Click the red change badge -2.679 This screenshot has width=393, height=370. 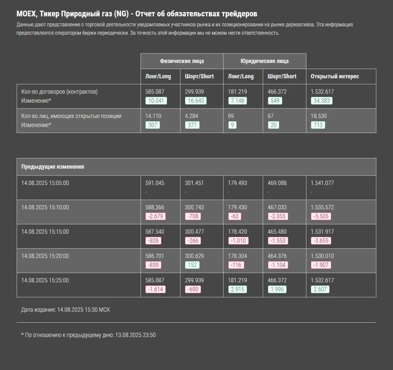click(x=155, y=216)
